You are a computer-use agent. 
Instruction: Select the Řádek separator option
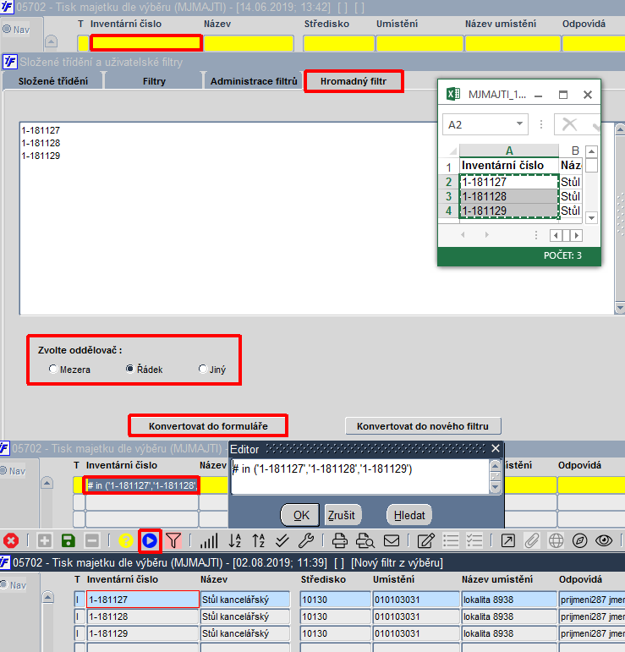[x=130, y=370]
